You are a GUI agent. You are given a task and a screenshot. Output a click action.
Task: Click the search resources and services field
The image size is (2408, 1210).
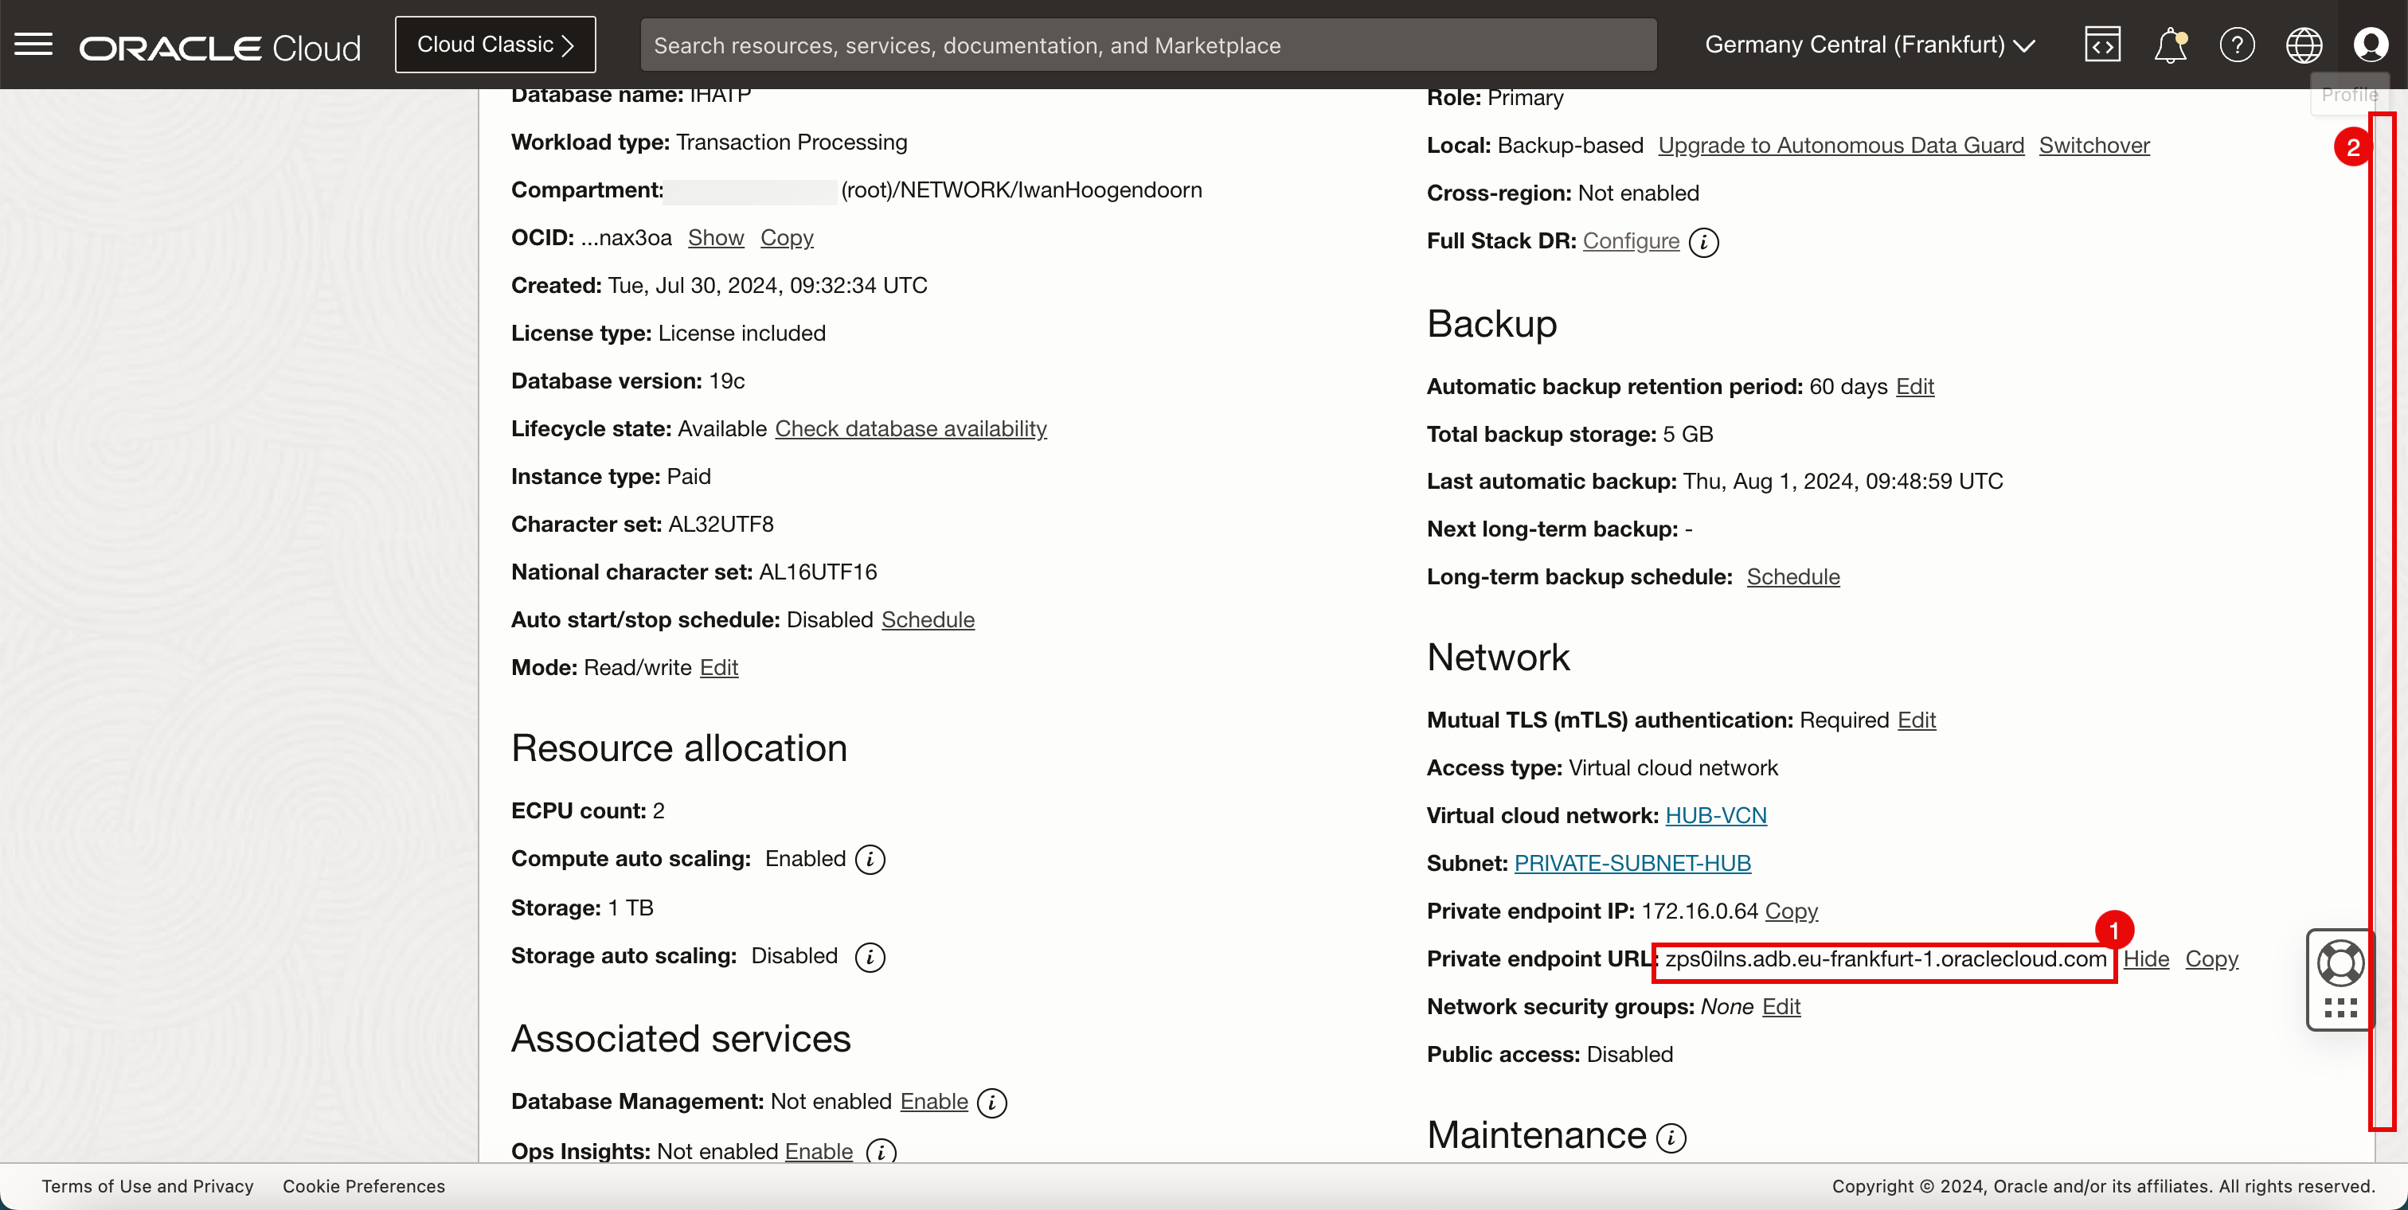tap(1147, 45)
